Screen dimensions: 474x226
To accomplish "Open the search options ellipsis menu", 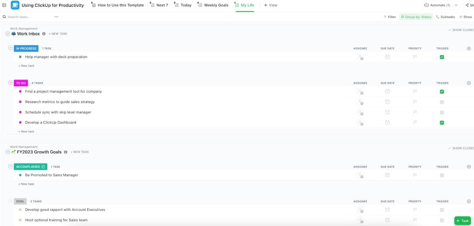I will [56, 17].
